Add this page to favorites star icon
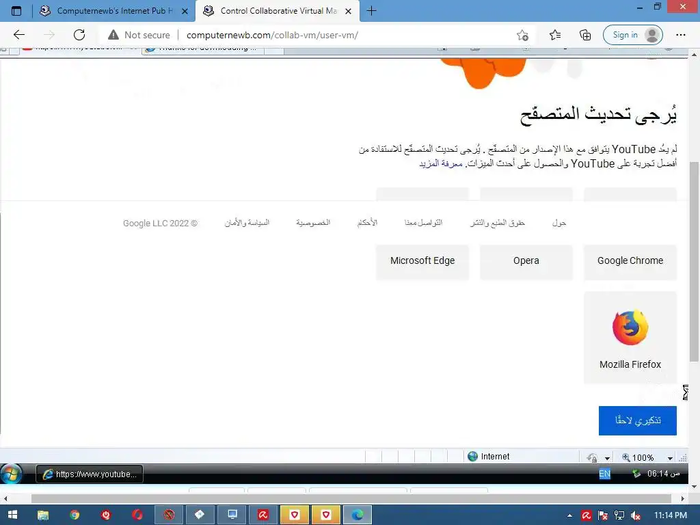 pyautogui.click(x=522, y=35)
